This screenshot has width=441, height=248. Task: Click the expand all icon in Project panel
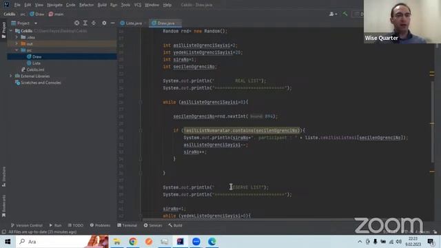coord(85,23)
